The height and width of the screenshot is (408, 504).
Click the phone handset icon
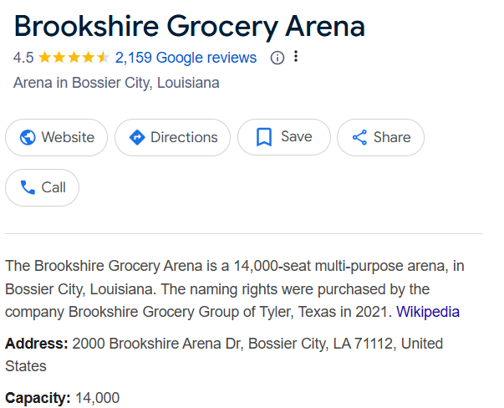[x=28, y=187]
